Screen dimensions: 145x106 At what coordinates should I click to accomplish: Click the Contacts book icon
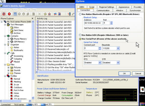8,36
